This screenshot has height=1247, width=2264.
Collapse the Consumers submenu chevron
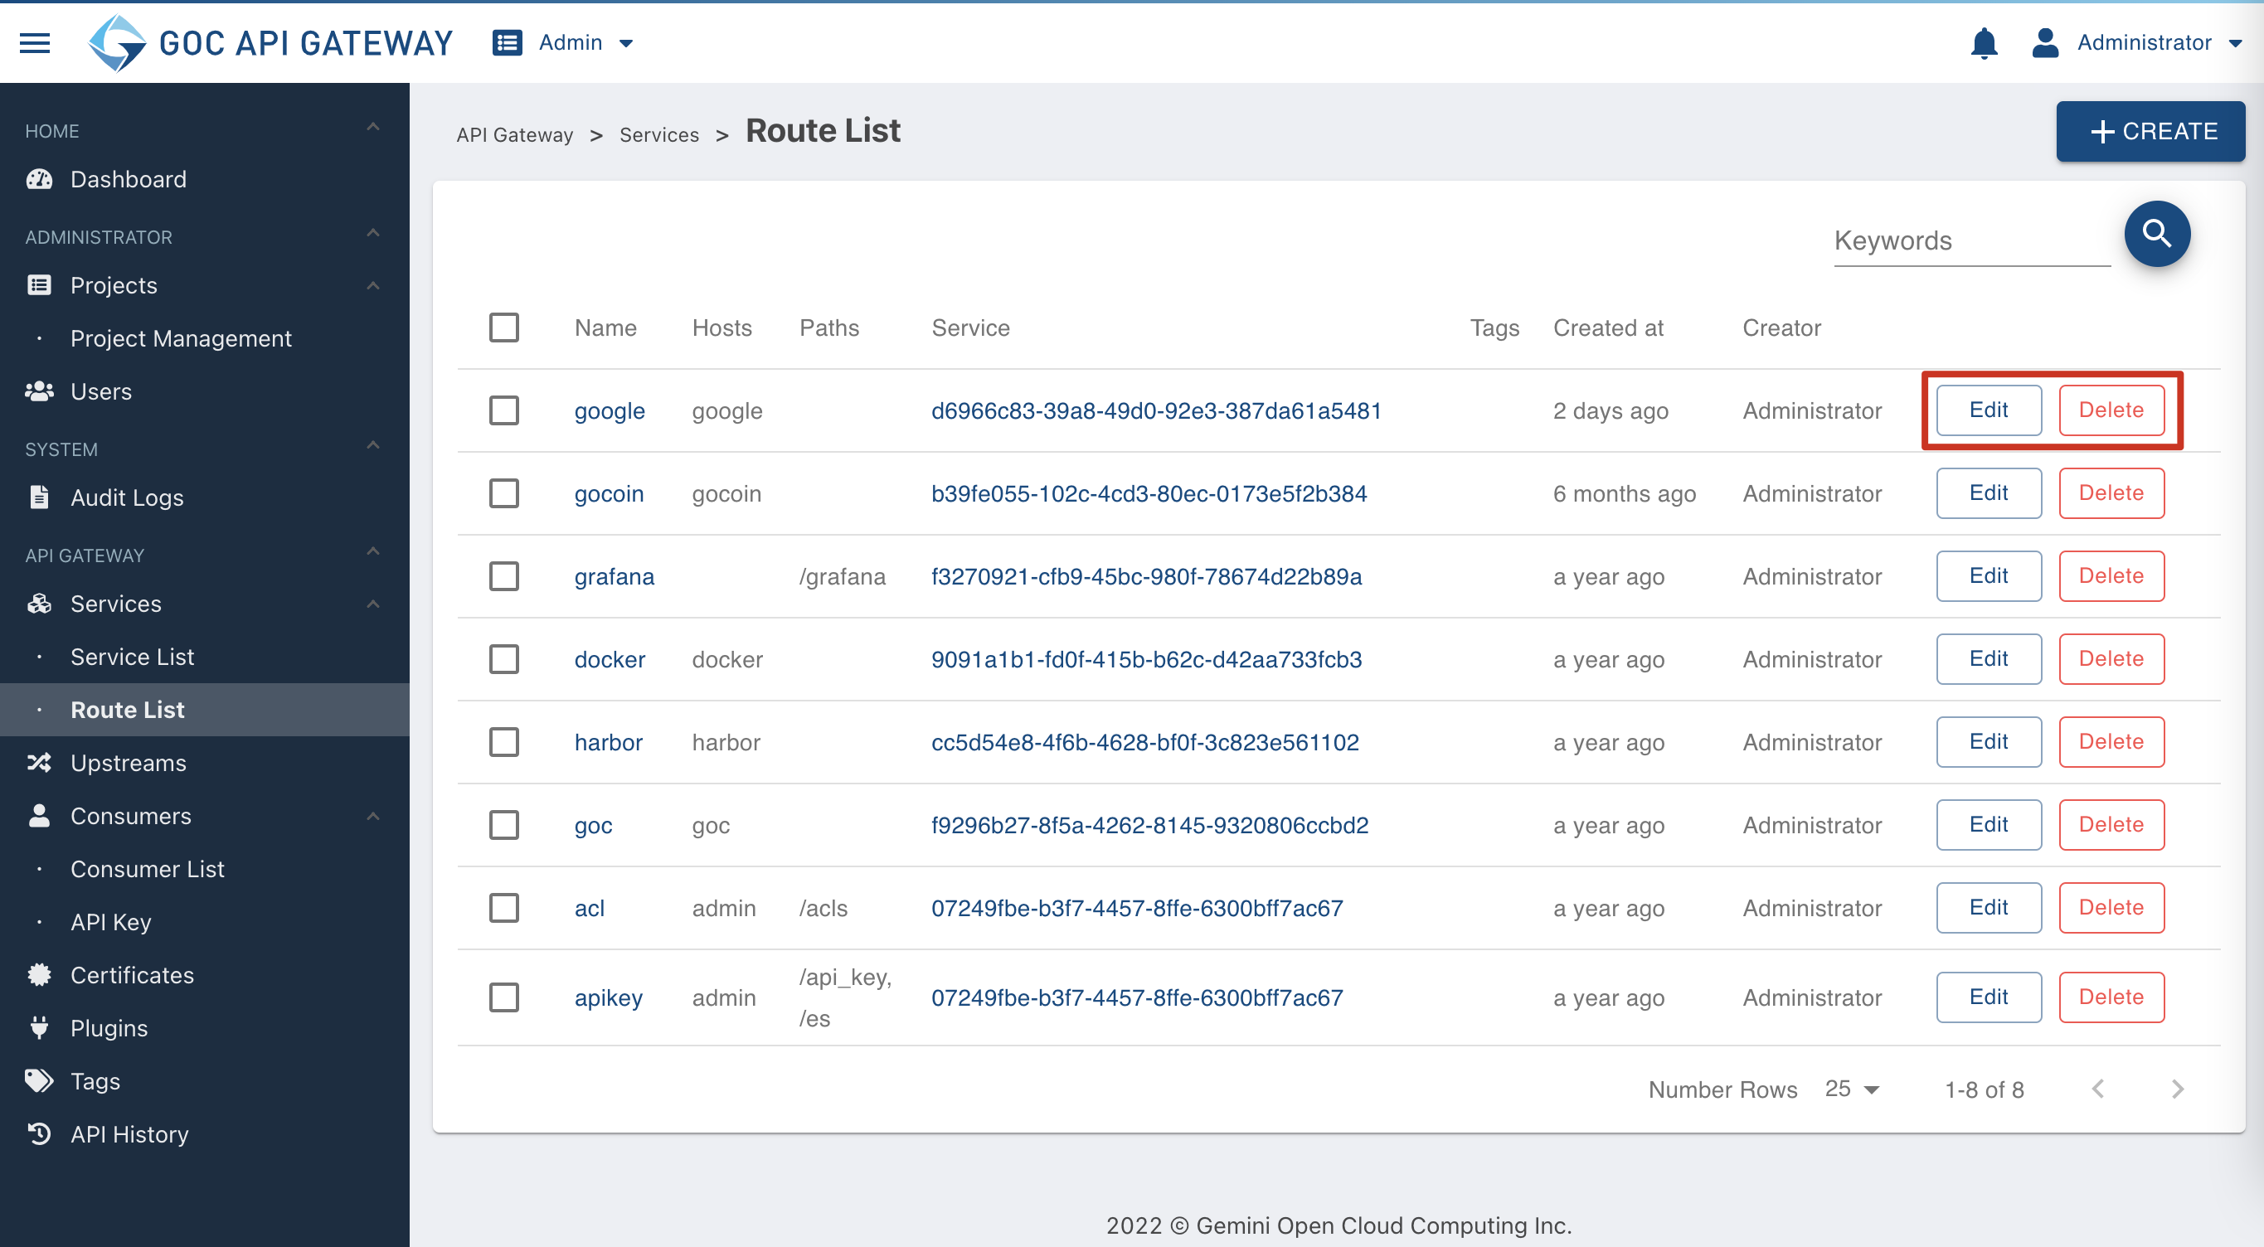coord(372,817)
